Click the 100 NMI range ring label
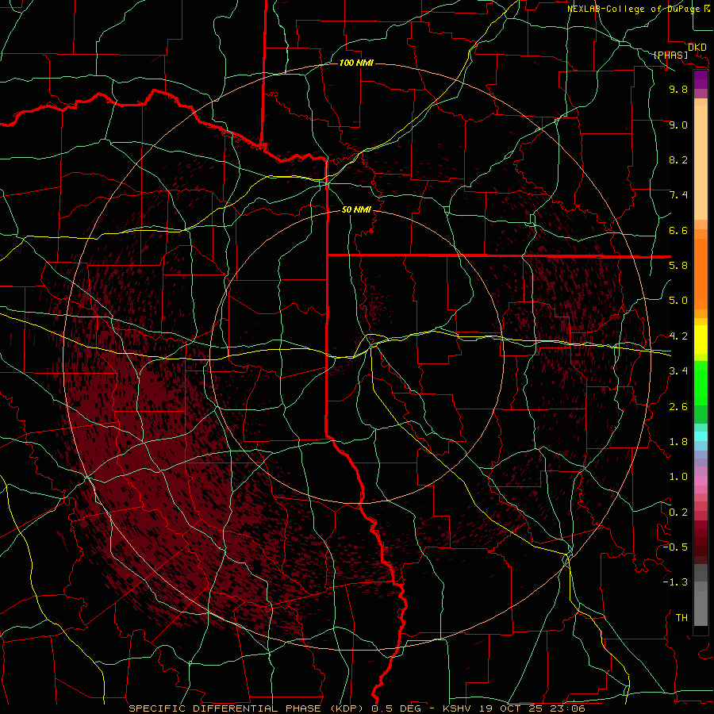Screen dimensions: 714x714 point(356,63)
